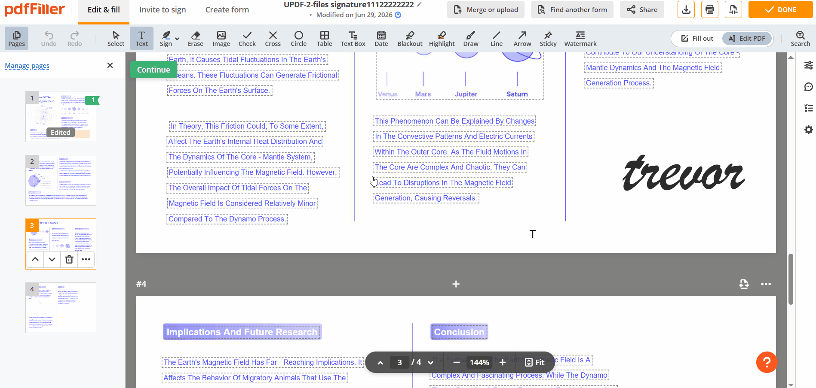This screenshot has width=816, height=388.
Task: Click the orange DONE button
Action: tap(780, 9)
